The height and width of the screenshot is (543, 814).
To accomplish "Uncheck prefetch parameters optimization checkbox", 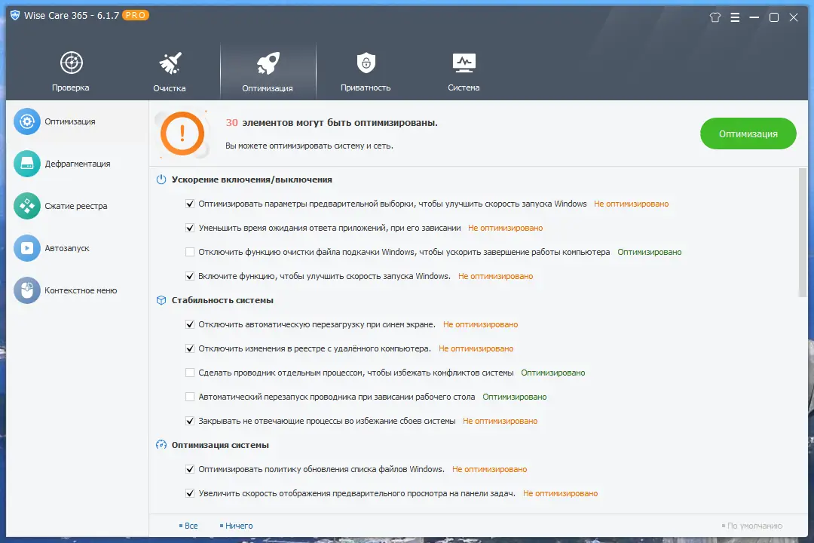I will [190, 204].
